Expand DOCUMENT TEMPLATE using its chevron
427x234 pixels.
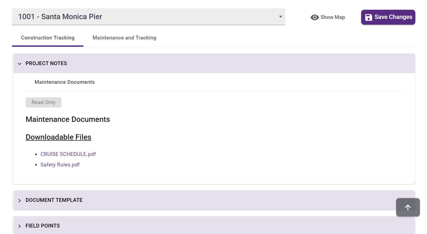(20, 200)
